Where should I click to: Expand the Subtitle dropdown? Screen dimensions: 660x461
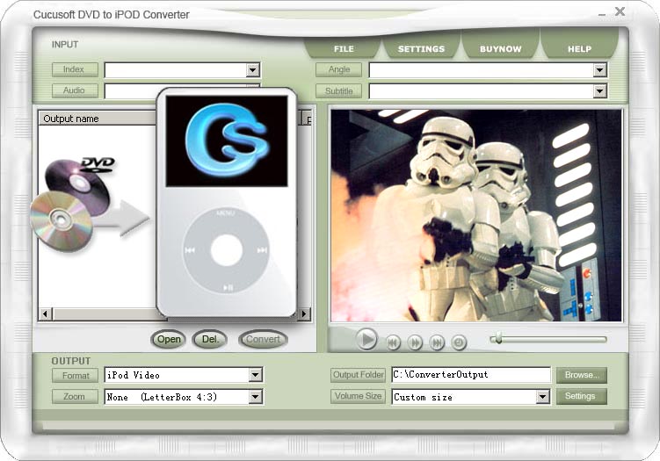point(599,90)
